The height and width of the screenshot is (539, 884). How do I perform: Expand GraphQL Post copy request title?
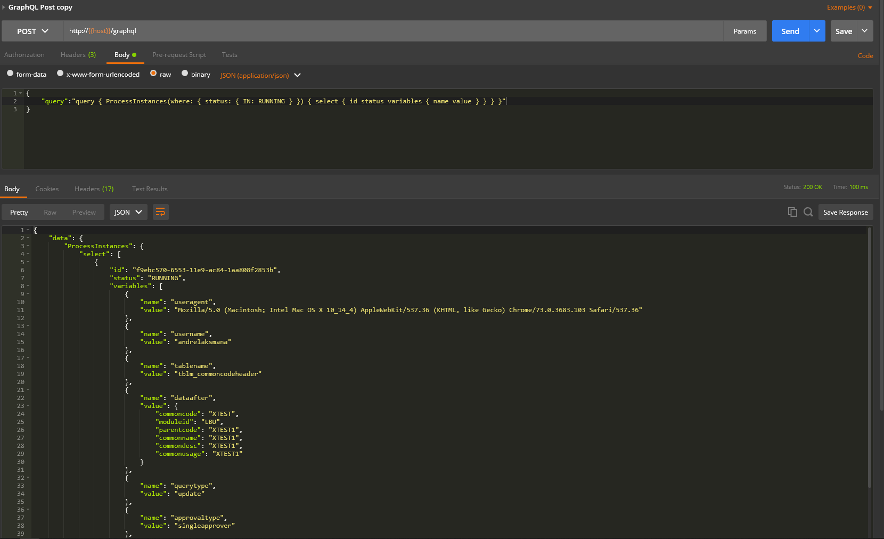point(4,7)
